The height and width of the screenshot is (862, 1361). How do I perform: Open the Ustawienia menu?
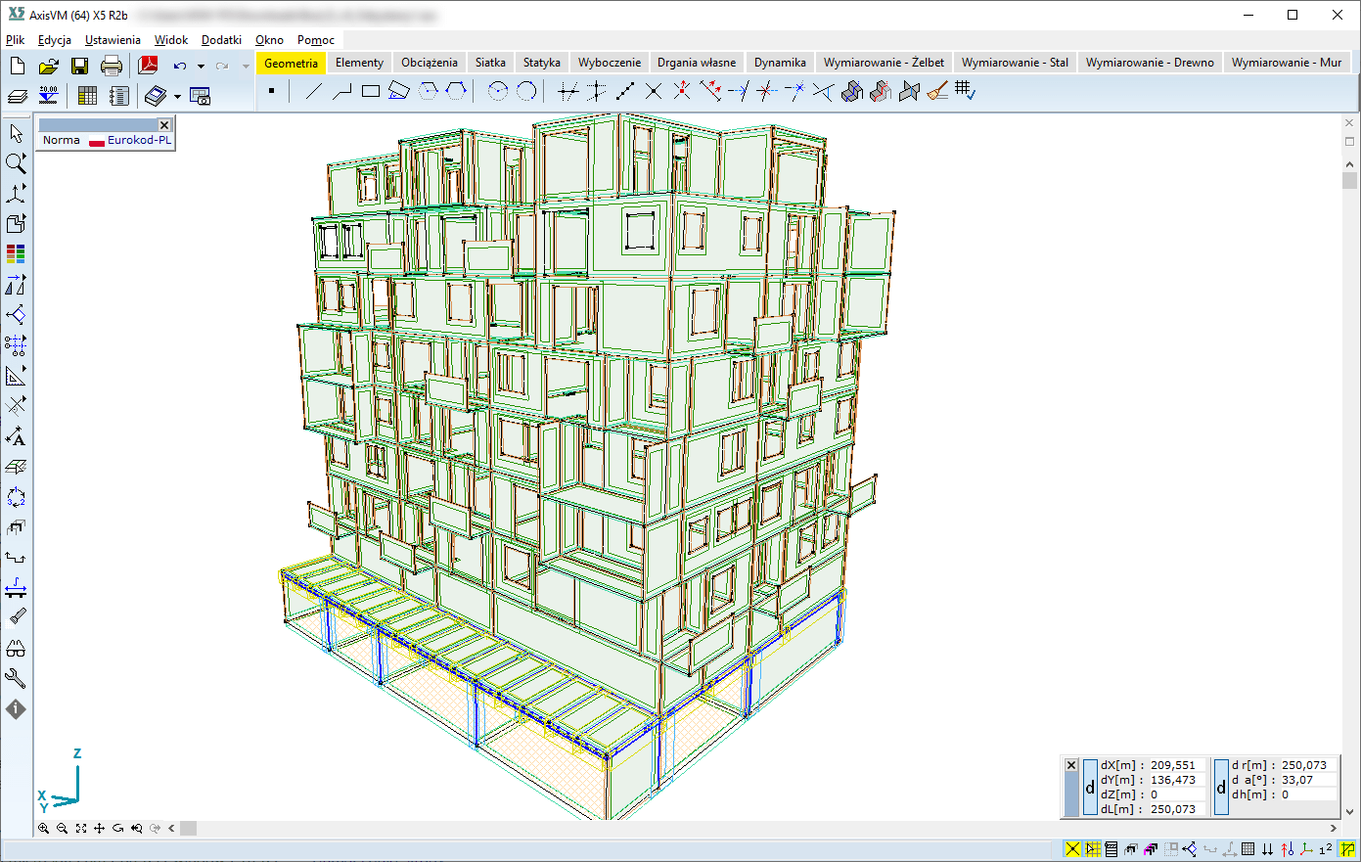click(x=113, y=40)
